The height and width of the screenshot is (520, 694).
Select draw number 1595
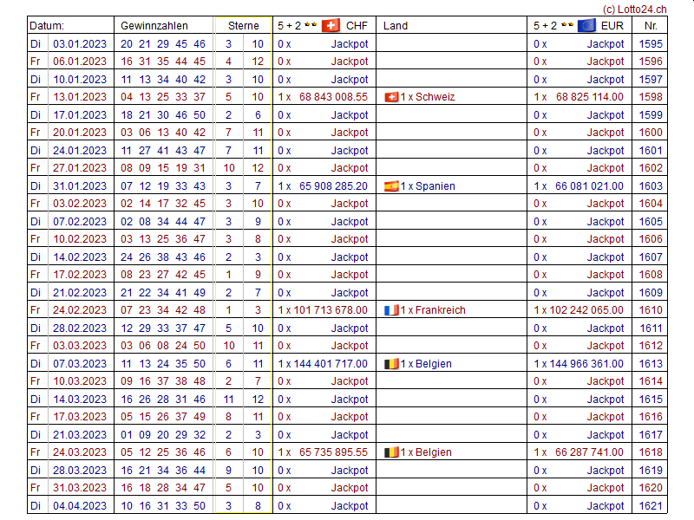coord(651,43)
